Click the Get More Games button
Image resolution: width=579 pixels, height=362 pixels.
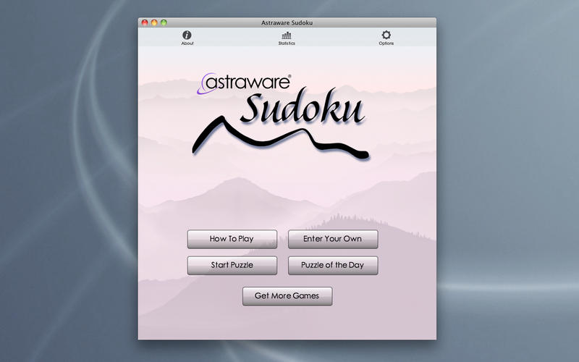pyautogui.click(x=287, y=296)
